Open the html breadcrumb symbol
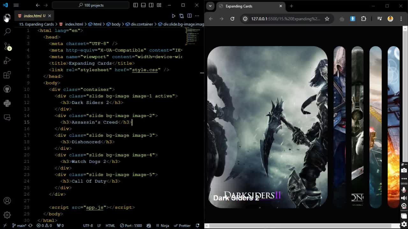 pyautogui.click(x=95, y=24)
